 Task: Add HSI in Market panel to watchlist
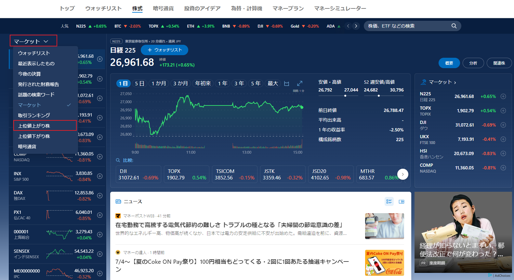pyautogui.click(x=503, y=153)
